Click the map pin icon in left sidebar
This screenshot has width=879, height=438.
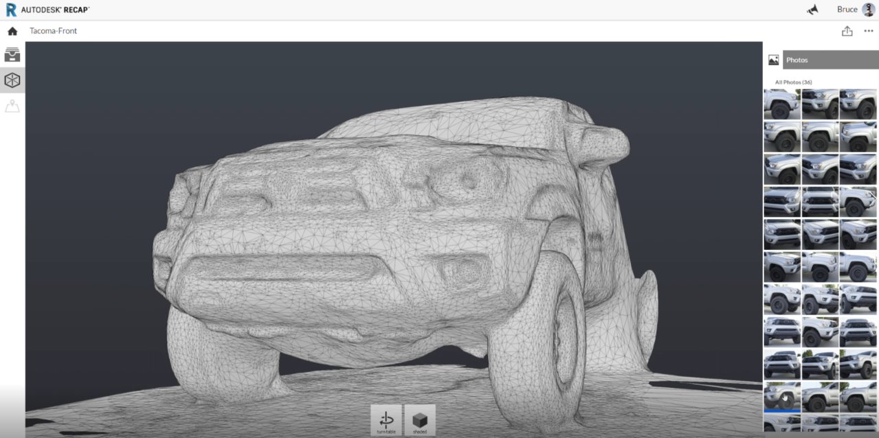12,106
